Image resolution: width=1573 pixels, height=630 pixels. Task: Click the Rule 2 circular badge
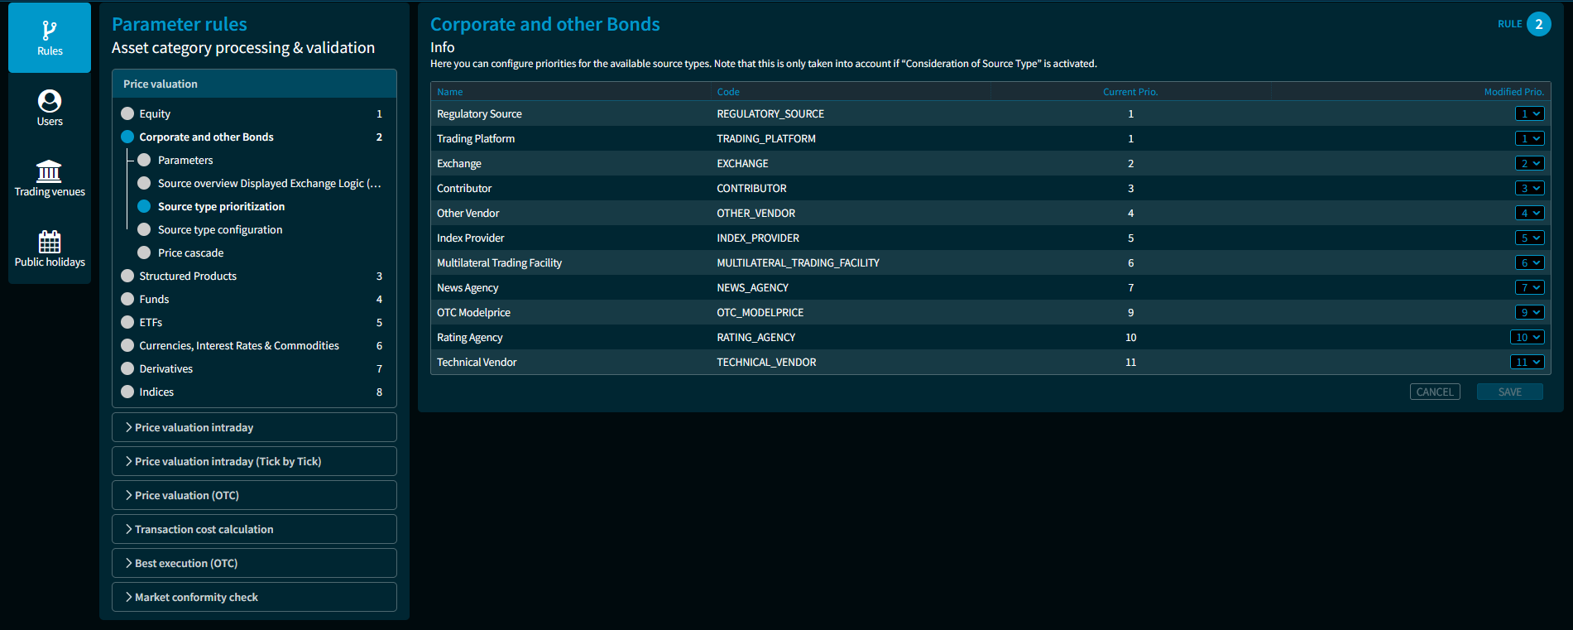[x=1539, y=24]
